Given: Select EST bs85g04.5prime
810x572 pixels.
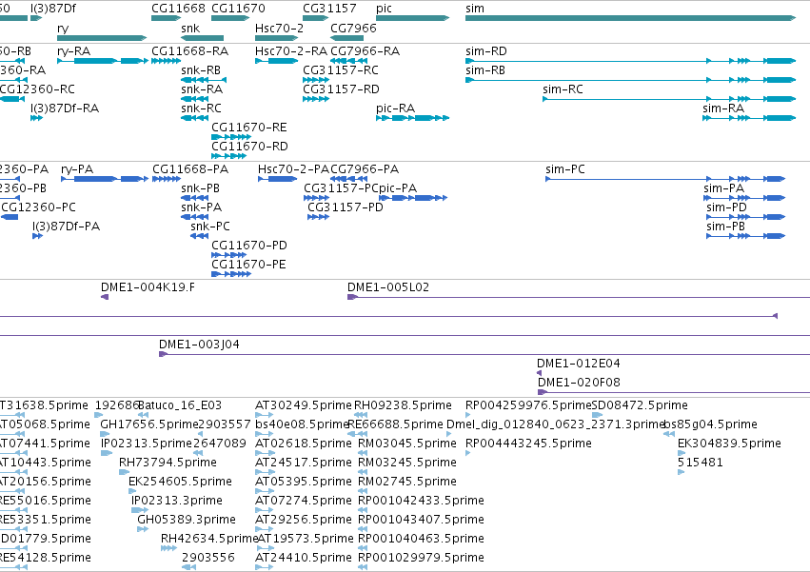Looking at the screenshot, I should click(x=669, y=434).
